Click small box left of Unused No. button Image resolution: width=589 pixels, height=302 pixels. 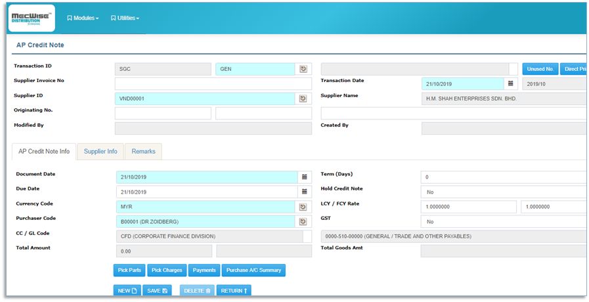(513, 69)
